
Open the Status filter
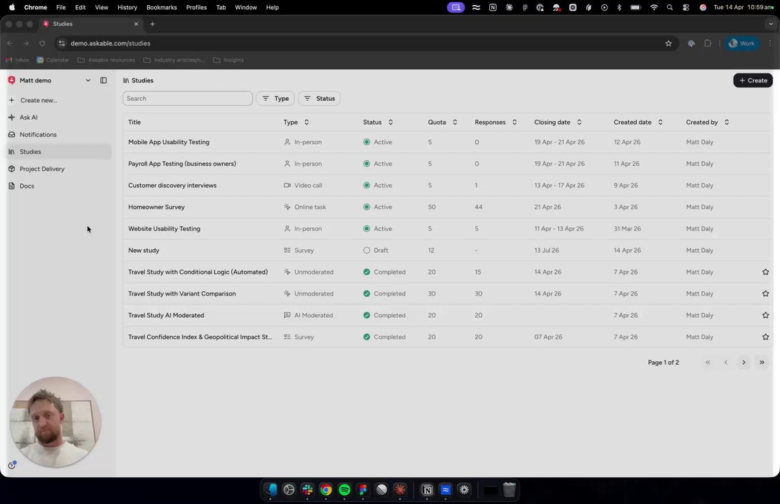pos(320,99)
